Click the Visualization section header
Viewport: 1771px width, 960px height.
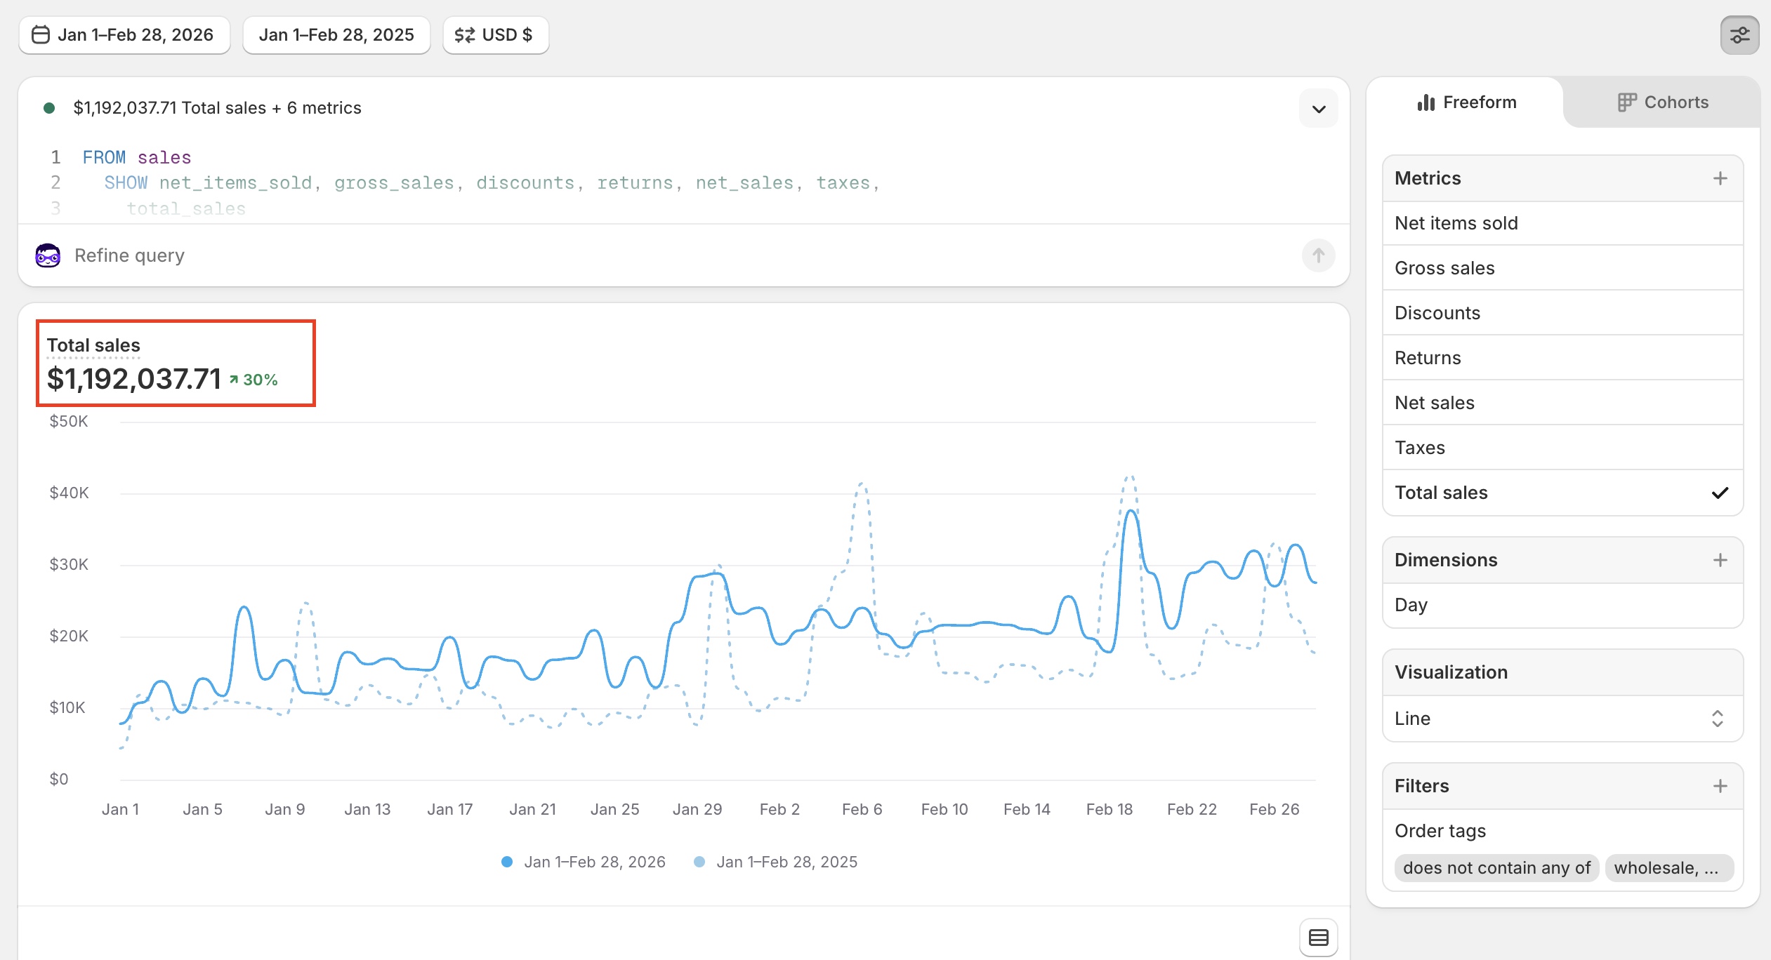click(x=1562, y=672)
